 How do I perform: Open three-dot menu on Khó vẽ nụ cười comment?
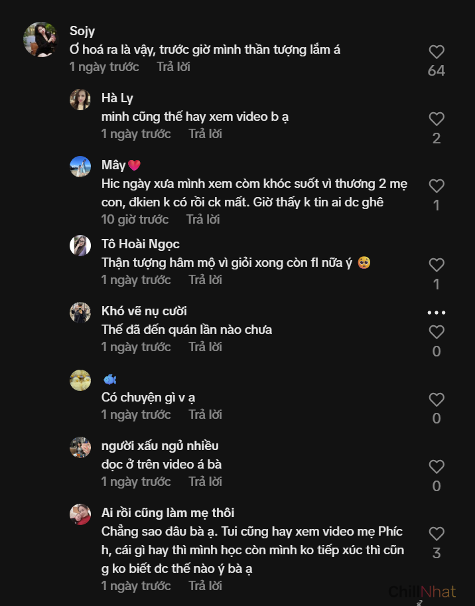(x=436, y=313)
